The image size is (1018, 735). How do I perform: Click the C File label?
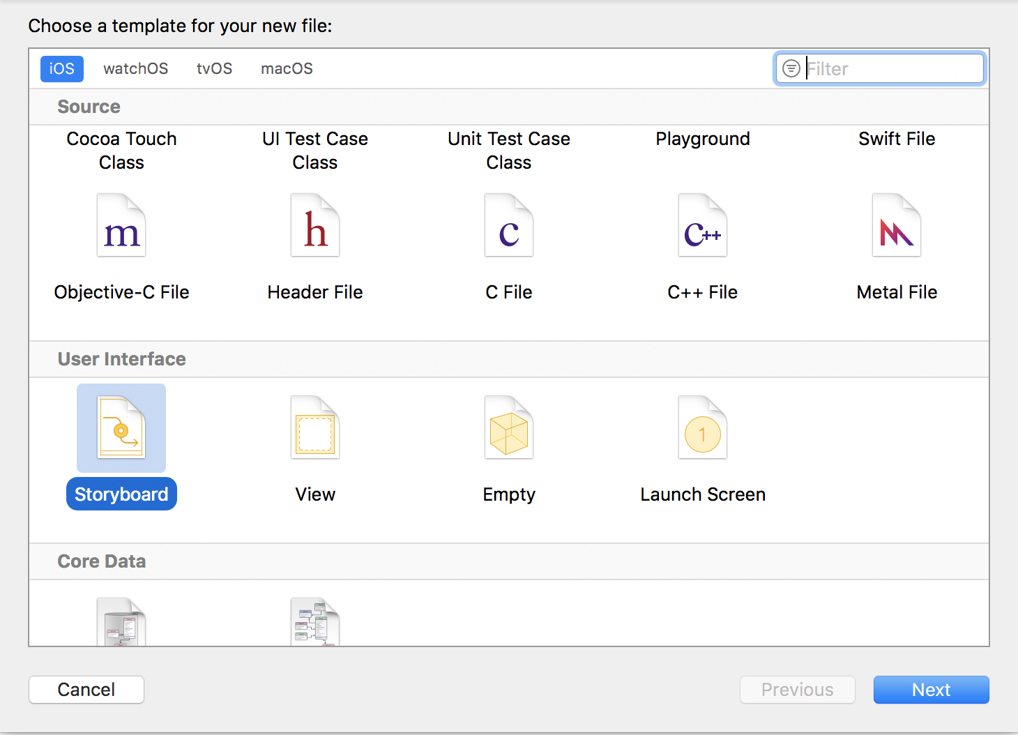[x=509, y=292]
